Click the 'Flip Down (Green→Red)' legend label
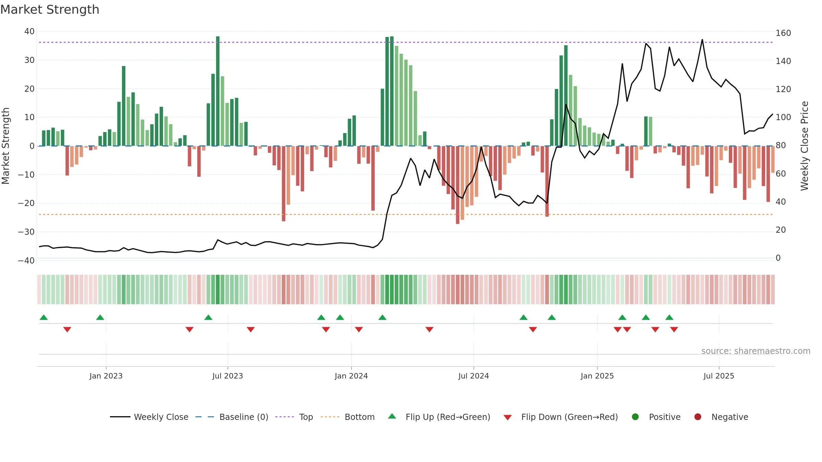822x462 pixels. tap(570, 417)
